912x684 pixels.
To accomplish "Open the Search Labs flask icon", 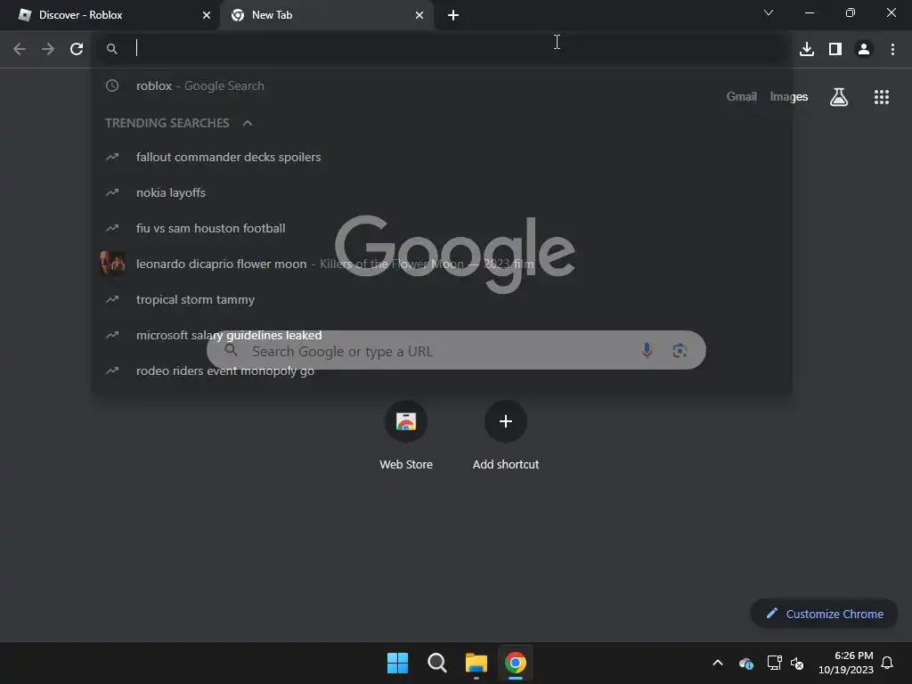I will pyautogui.click(x=838, y=97).
